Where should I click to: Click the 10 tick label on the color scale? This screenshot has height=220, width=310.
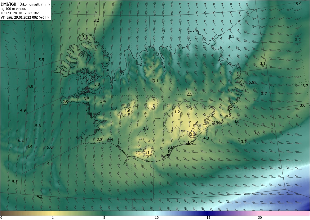click(x=157, y=218)
